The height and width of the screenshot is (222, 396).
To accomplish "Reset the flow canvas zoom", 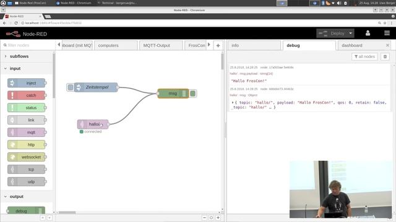I will pyautogui.click(x=211, y=218).
